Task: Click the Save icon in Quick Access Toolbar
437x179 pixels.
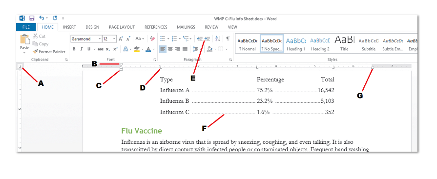Action: pos(32,19)
